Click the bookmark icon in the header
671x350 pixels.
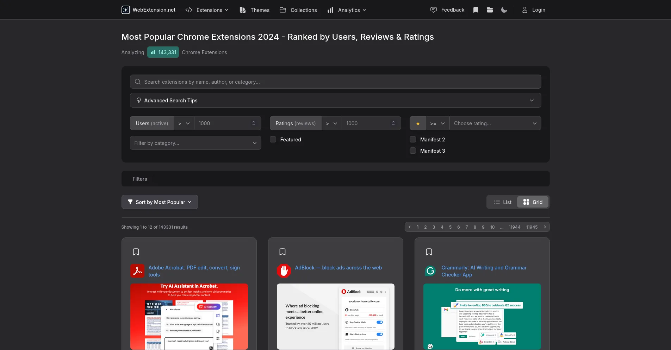(476, 10)
